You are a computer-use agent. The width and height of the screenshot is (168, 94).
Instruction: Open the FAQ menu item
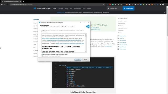[84, 9]
